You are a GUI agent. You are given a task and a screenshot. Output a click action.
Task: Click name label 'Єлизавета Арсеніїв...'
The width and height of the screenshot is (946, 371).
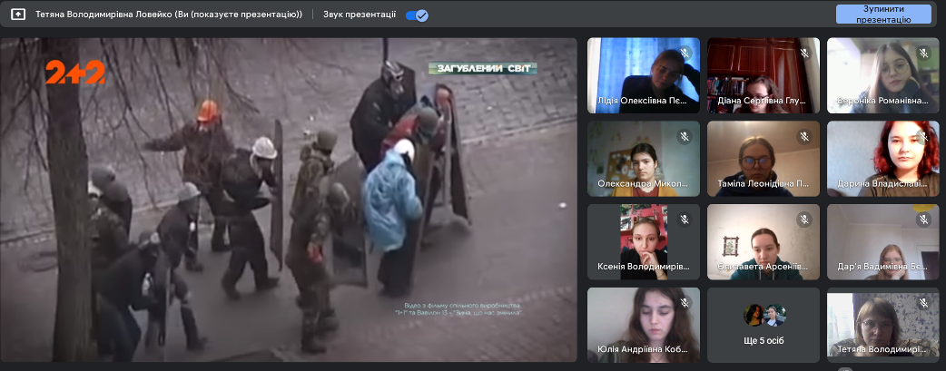pyautogui.click(x=763, y=266)
